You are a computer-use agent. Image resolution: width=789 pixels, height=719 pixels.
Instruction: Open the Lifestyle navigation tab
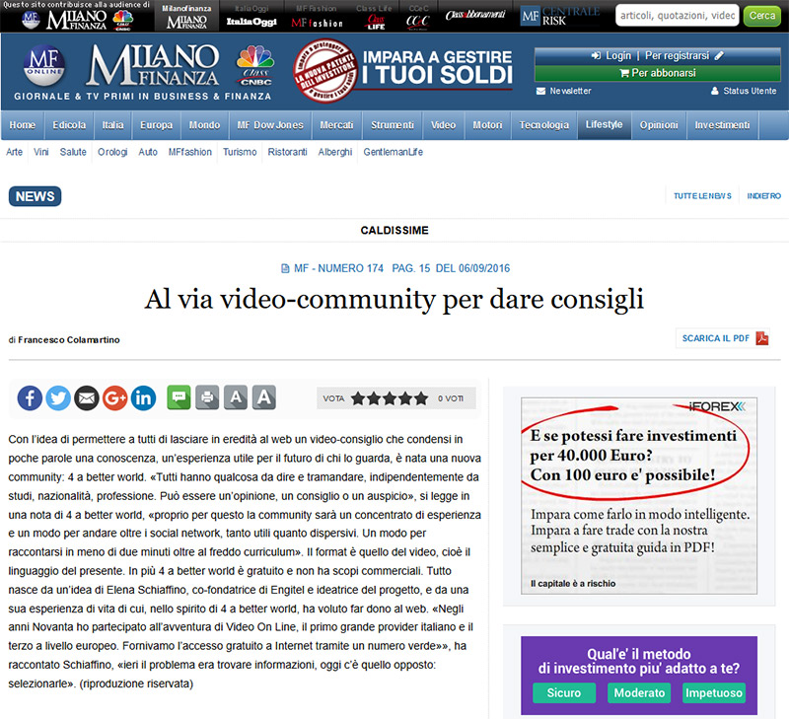pos(604,125)
